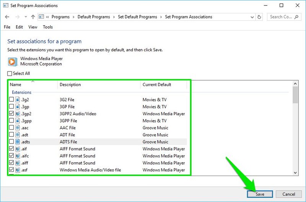The height and width of the screenshot is (202, 306).
Task: Open the recent locations dropdown arrow
Action: point(26,17)
